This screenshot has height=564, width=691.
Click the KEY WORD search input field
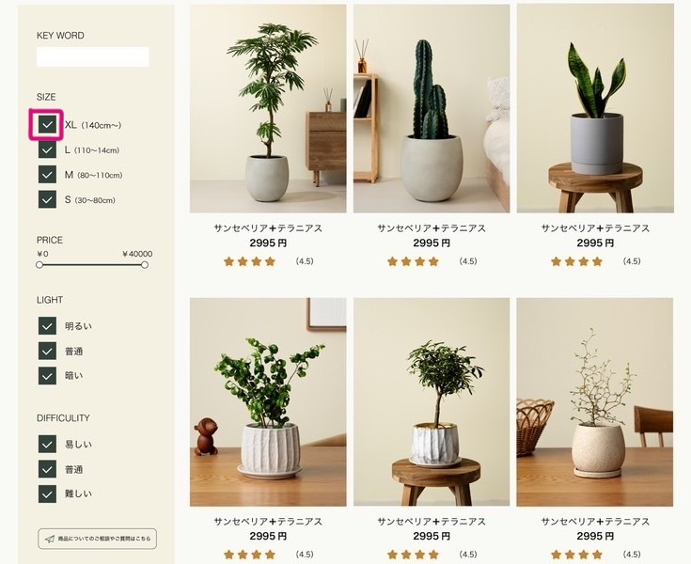pos(92,56)
